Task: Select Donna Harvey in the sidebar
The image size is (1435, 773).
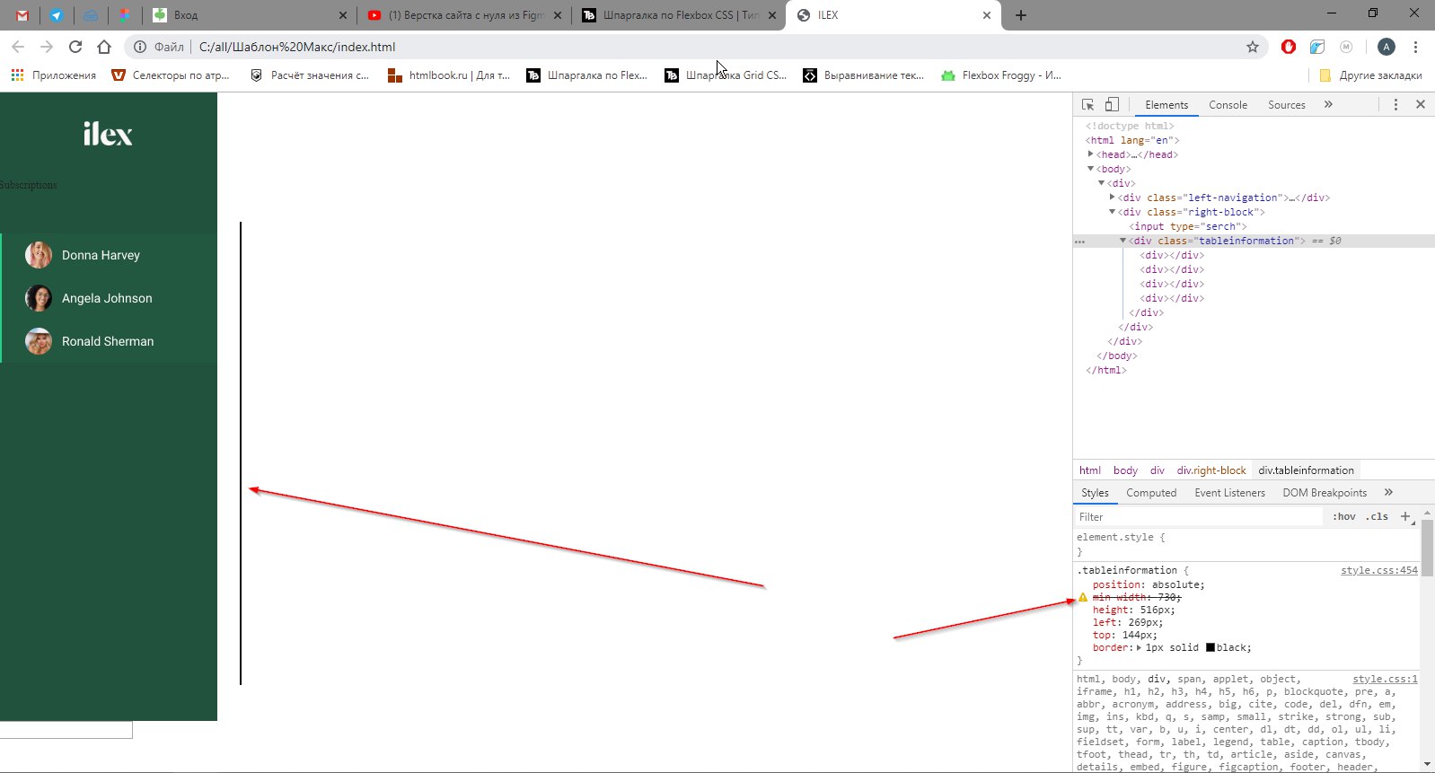Action: 109,255
